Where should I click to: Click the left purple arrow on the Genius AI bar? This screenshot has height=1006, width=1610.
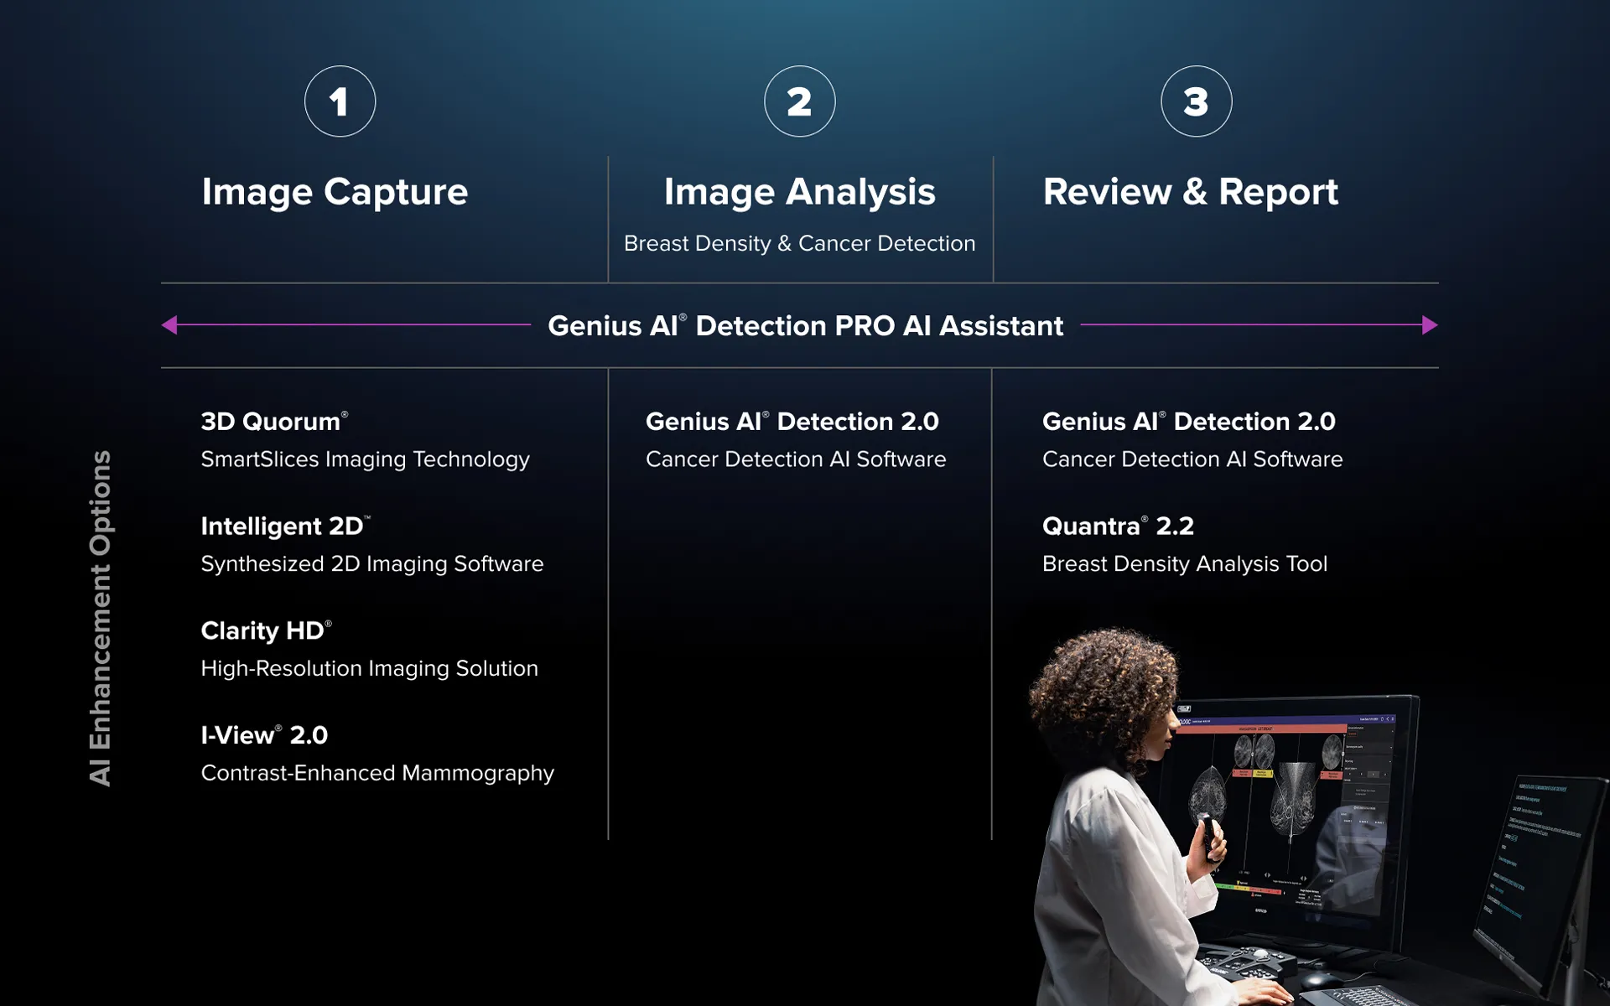click(x=172, y=323)
